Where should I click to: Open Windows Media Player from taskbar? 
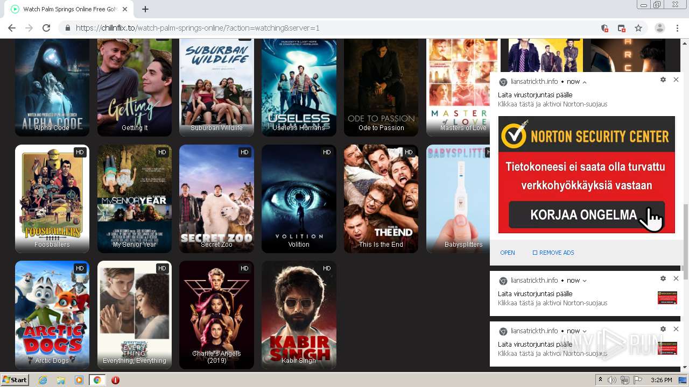[x=79, y=380]
